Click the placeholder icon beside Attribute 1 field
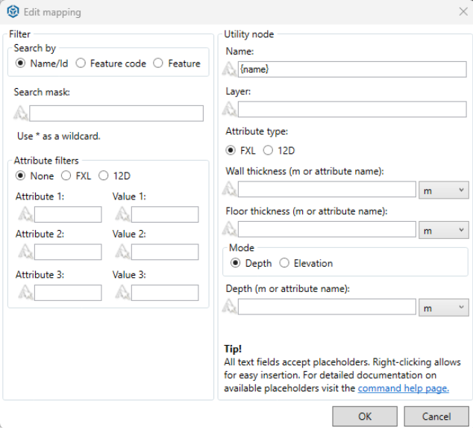 click(x=25, y=215)
